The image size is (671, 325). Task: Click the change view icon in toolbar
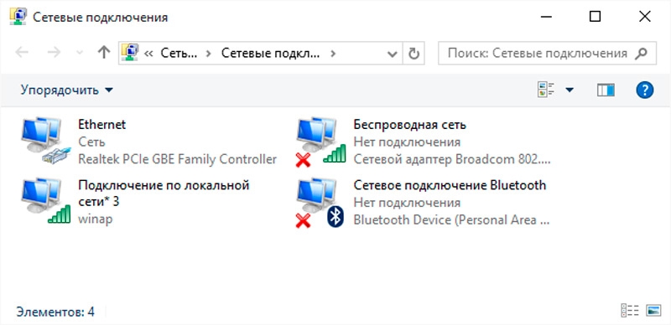546,90
